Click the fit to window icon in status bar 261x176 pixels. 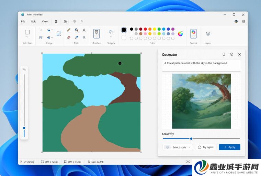(188, 162)
